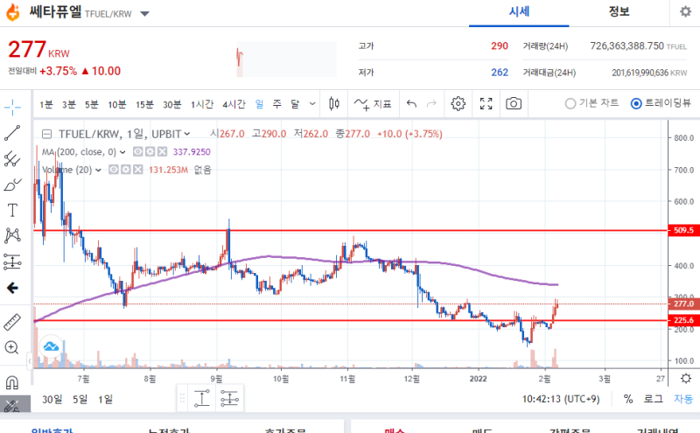Select the 4시간 interval
The width and height of the screenshot is (700, 433).
(234, 104)
